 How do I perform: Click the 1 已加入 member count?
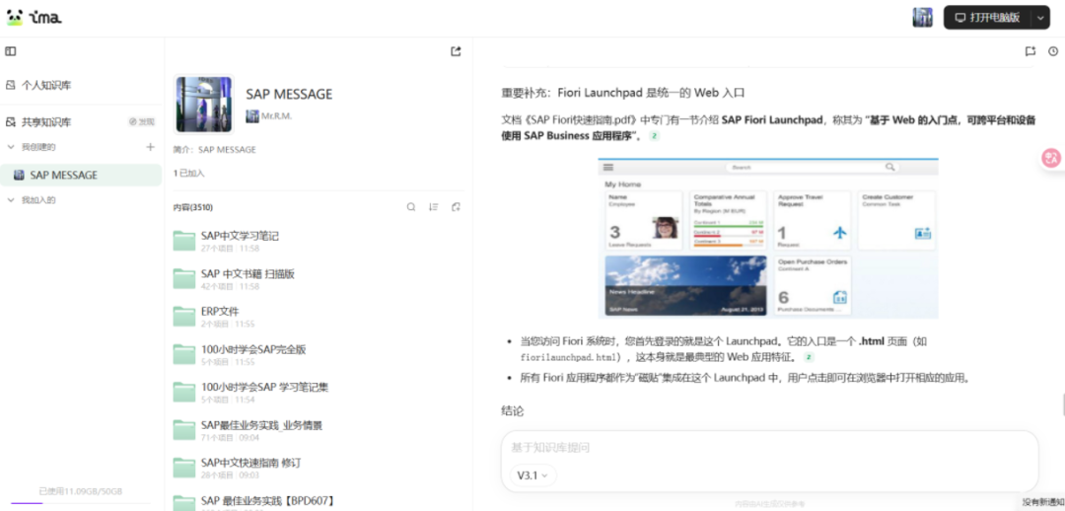click(188, 174)
